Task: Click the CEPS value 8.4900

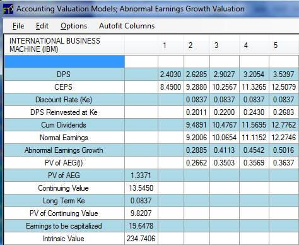Action: click(171, 87)
